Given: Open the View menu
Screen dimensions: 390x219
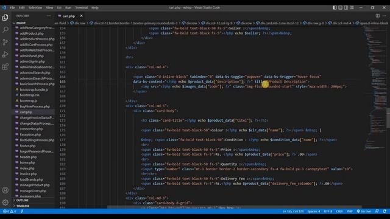Looking at the screenshot, I should point(49,8).
